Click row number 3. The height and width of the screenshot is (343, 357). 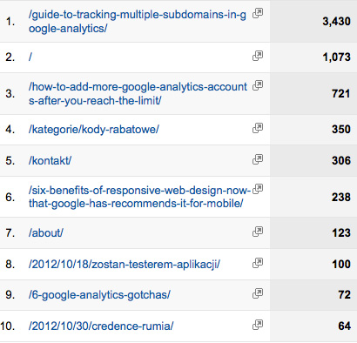[10, 94]
